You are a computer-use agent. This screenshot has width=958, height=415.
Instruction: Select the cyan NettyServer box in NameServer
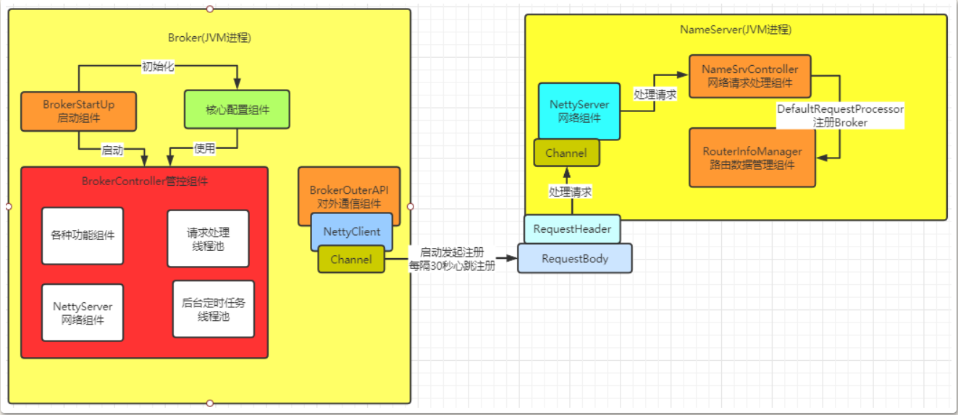click(x=579, y=111)
